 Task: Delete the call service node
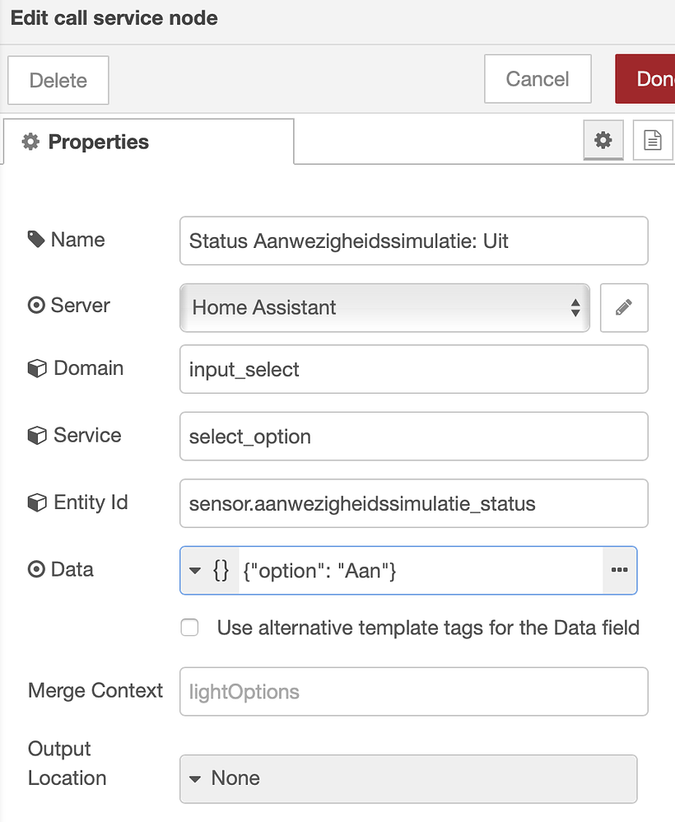click(58, 79)
